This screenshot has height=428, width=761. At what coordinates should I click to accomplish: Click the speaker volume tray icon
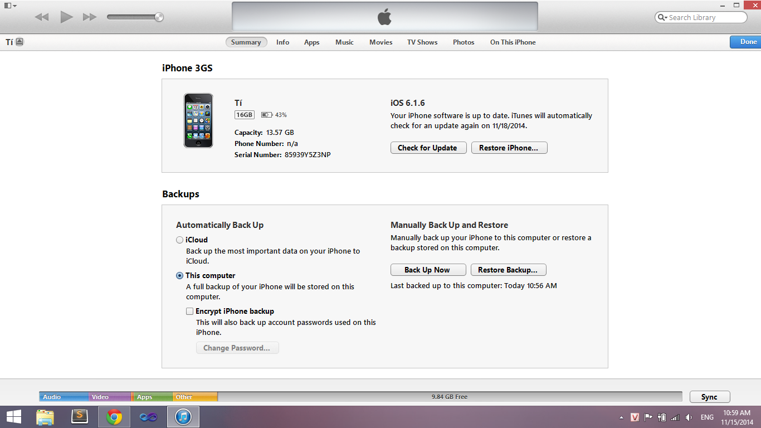pyautogui.click(x=689, y=417)
